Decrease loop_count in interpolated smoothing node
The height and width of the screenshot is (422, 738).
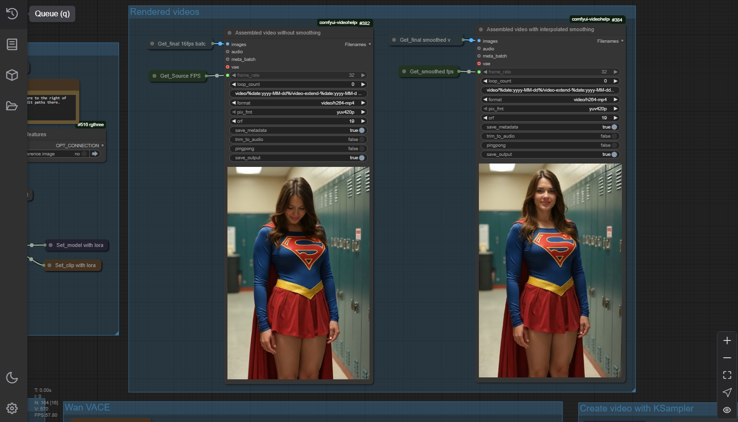[x=485, y=81]
